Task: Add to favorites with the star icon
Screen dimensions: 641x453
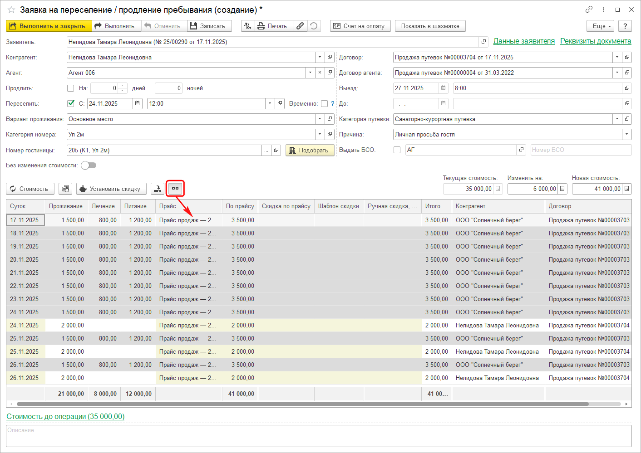Action: click(x=11, y=10)
